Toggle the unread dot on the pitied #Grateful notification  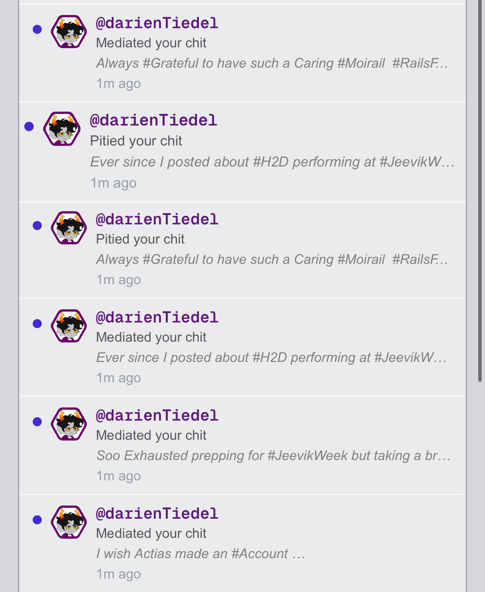click(37, 226)
